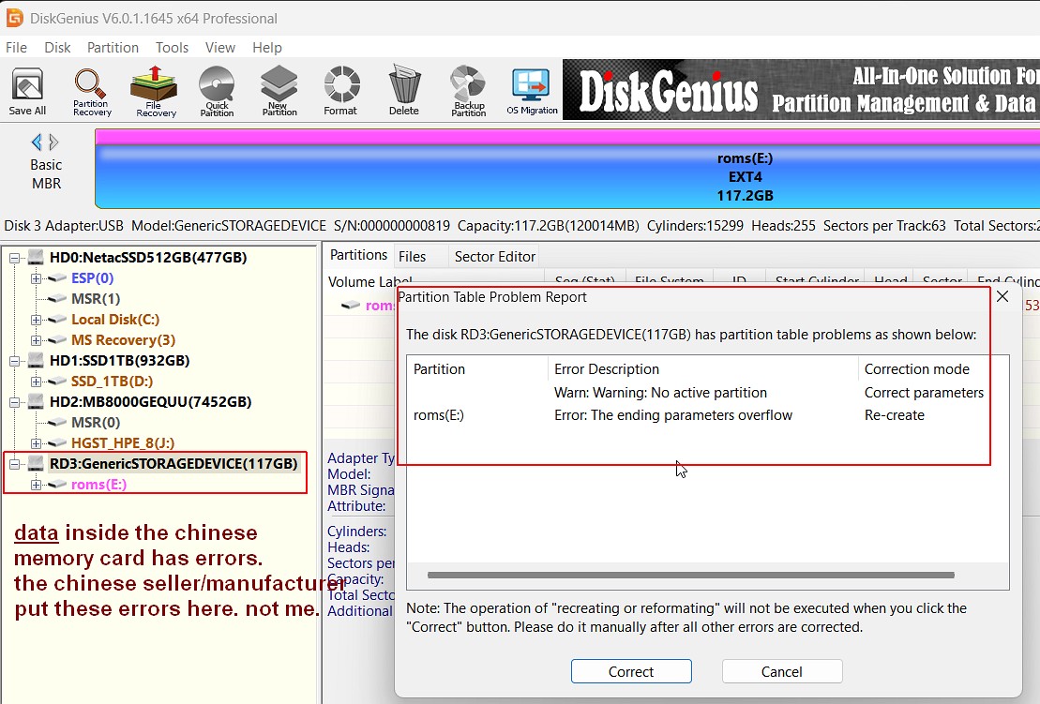Click roms(E:) cell in report table
The image size is (1040, 704).
click(x=439, y=415)
